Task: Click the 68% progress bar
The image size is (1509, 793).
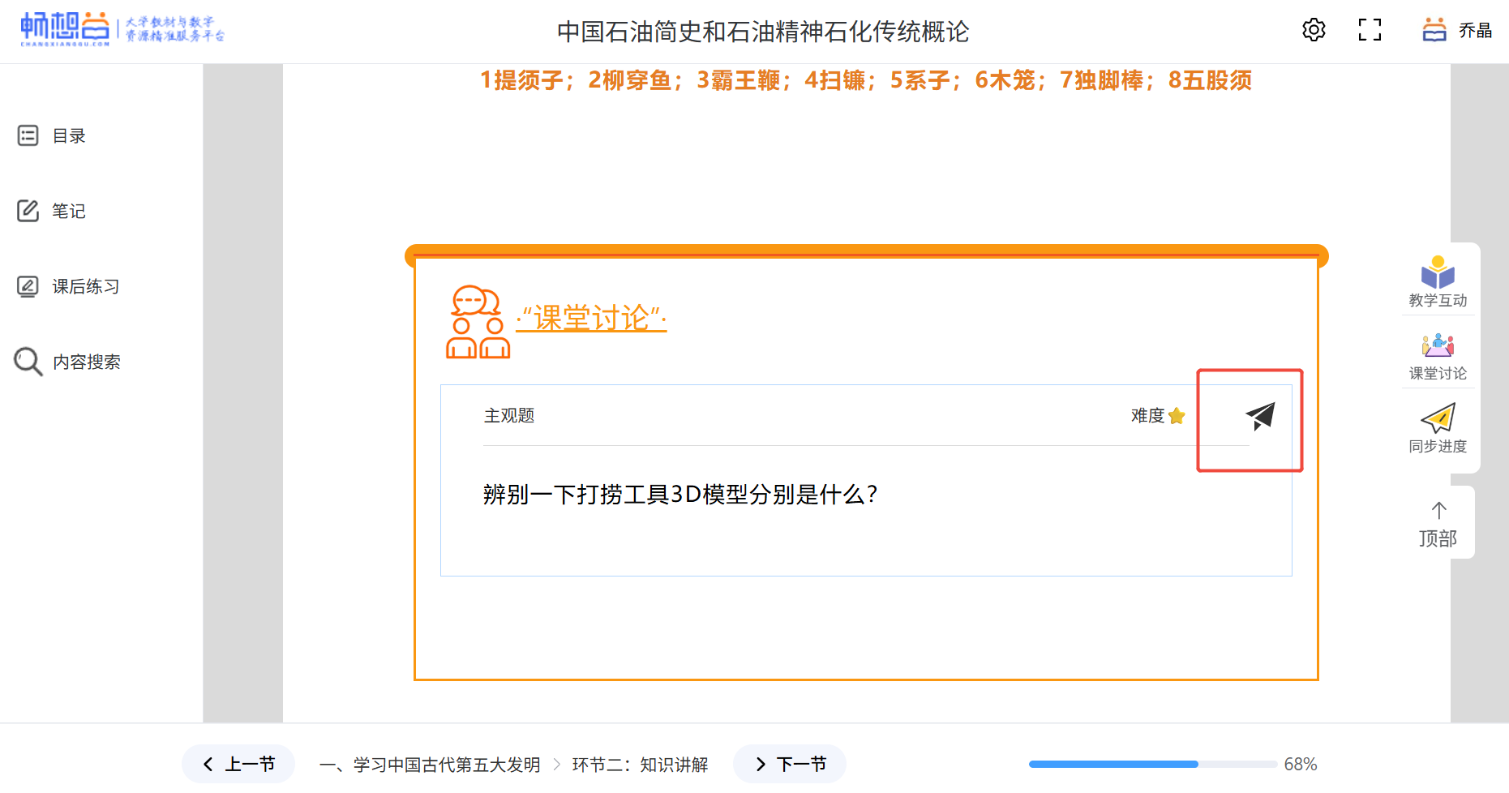Action: (1152, 764)
